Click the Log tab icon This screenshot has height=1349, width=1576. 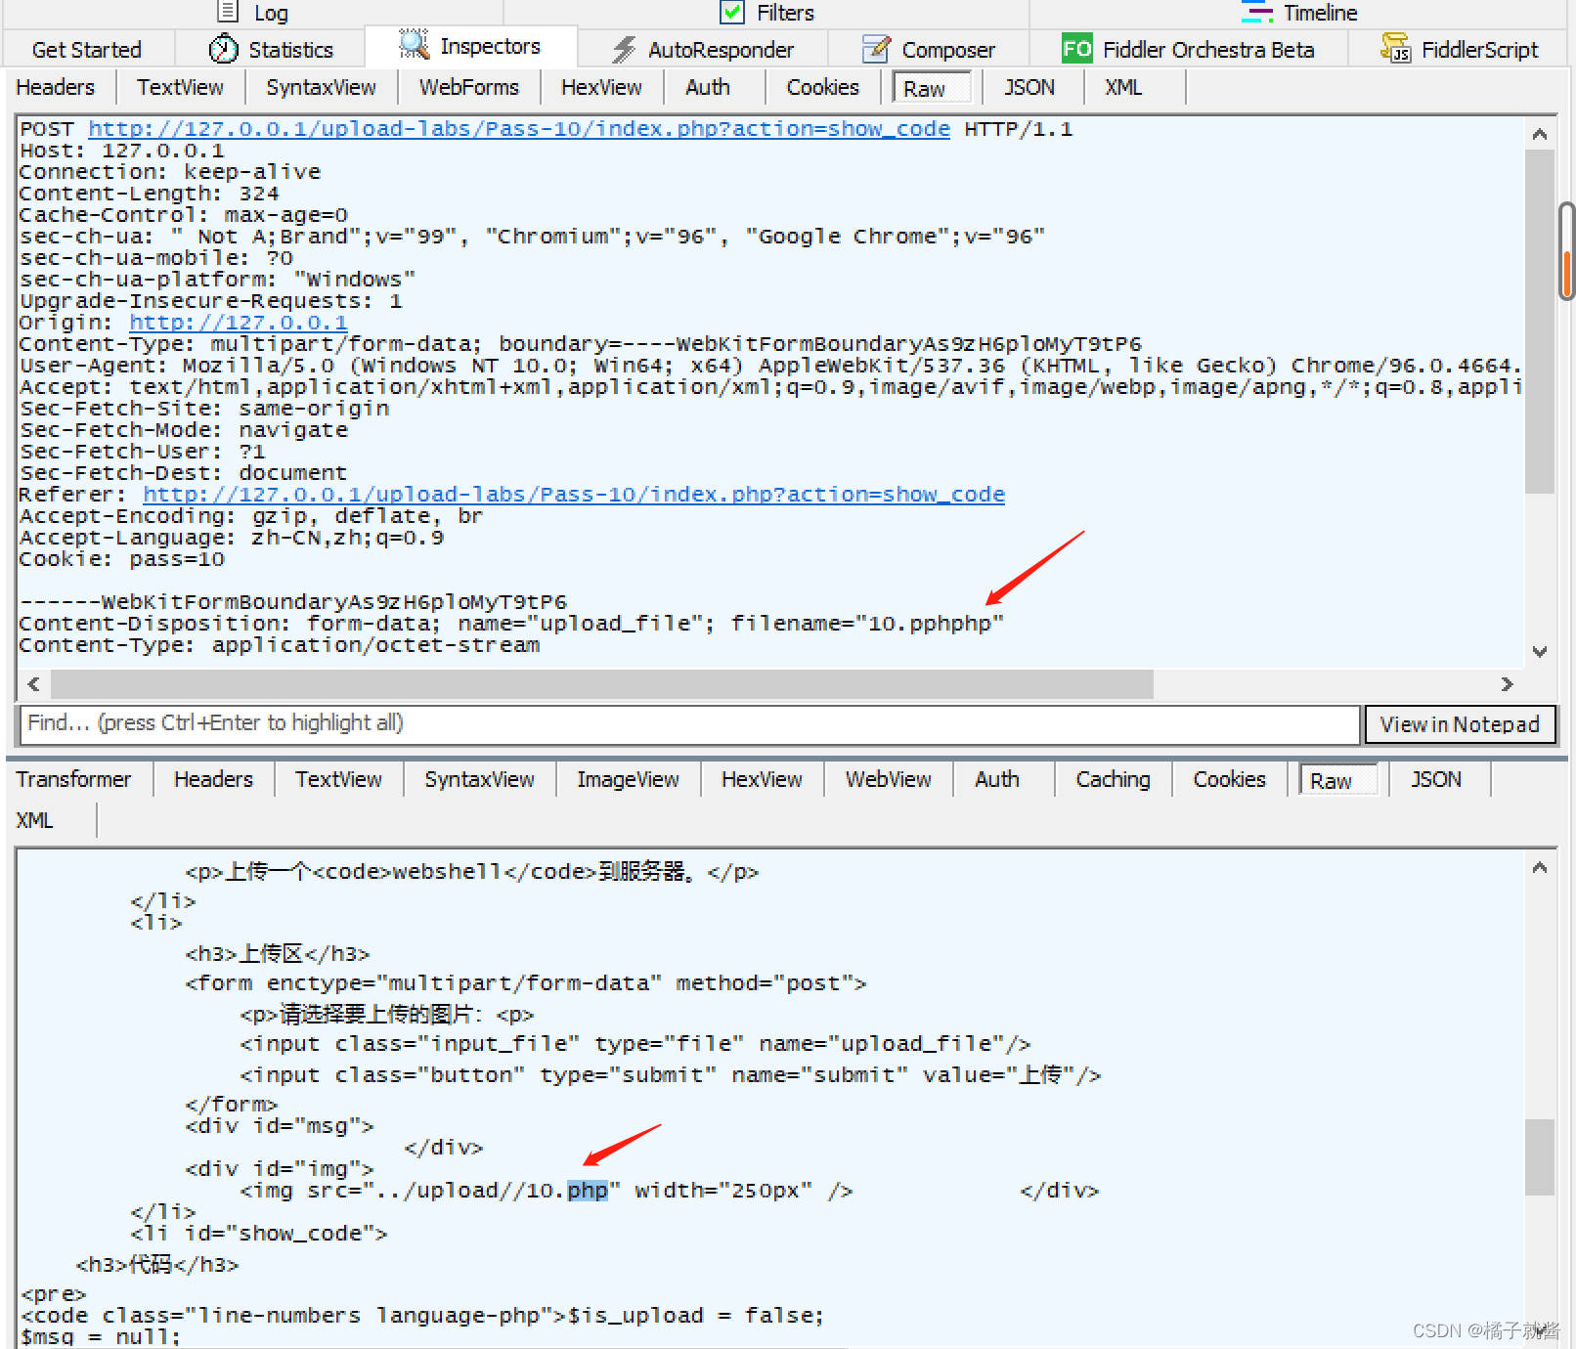point(228,12)
